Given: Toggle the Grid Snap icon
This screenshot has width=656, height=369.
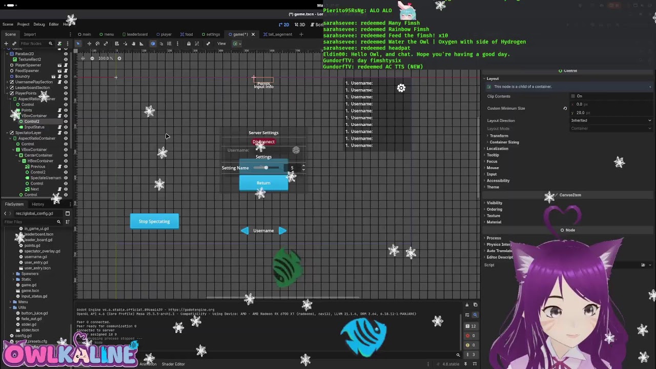Looking at the screenshot, I should tap(169, 44).
